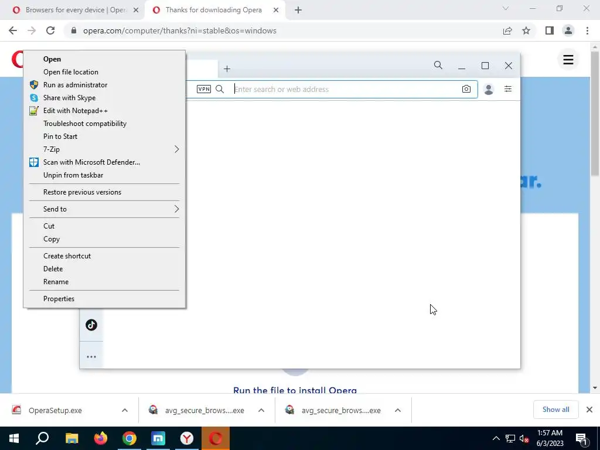Screen dimensions: 600x450
Task: Select Scan with Microsoft Defender
Action: pyautogui.click(x=104, y=162)
